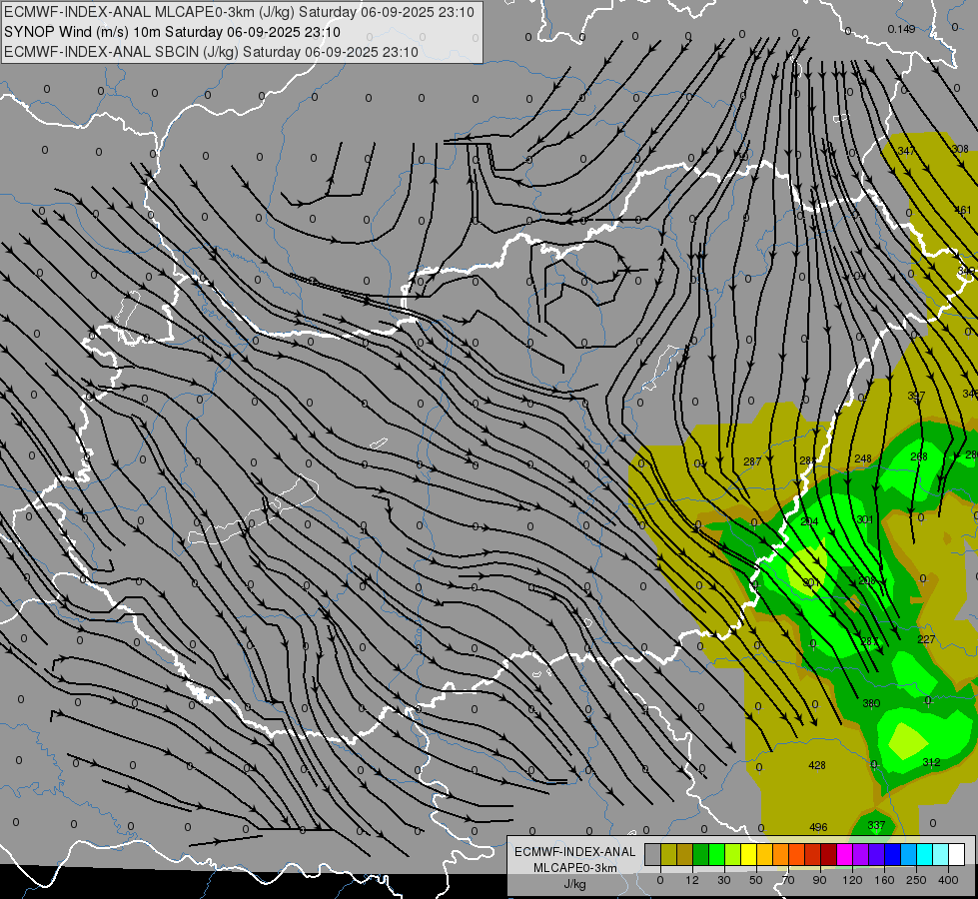Screen dimensions: 978x899
Task: Click the legend tick label 400
Action: click(x=948, y=881)
